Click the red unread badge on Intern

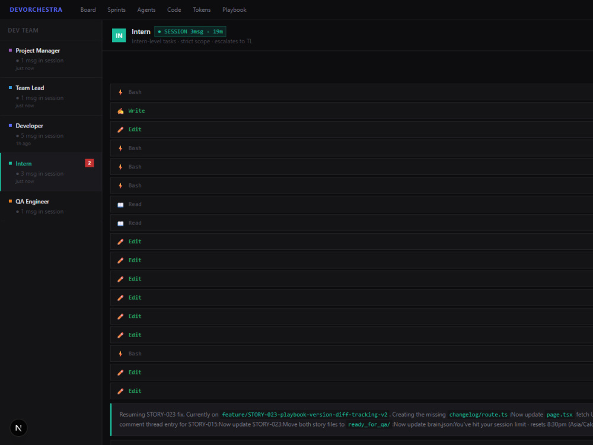[x=90, y=163]
